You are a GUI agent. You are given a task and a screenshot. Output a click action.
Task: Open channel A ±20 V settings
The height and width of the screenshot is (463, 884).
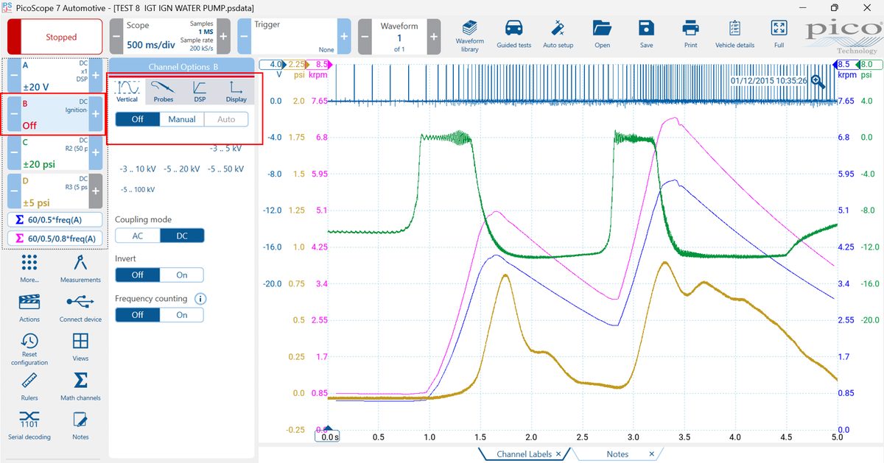pyautogui.click(x=55, y=76)
